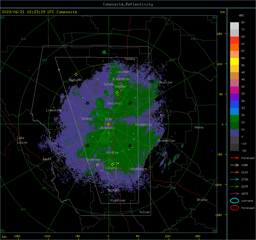Click the RedDeer map label
The height and width of the screenshot is (240, 256).
point(121,86)
